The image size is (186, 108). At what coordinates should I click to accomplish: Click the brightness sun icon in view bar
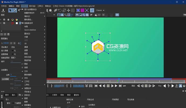[104, 15]
